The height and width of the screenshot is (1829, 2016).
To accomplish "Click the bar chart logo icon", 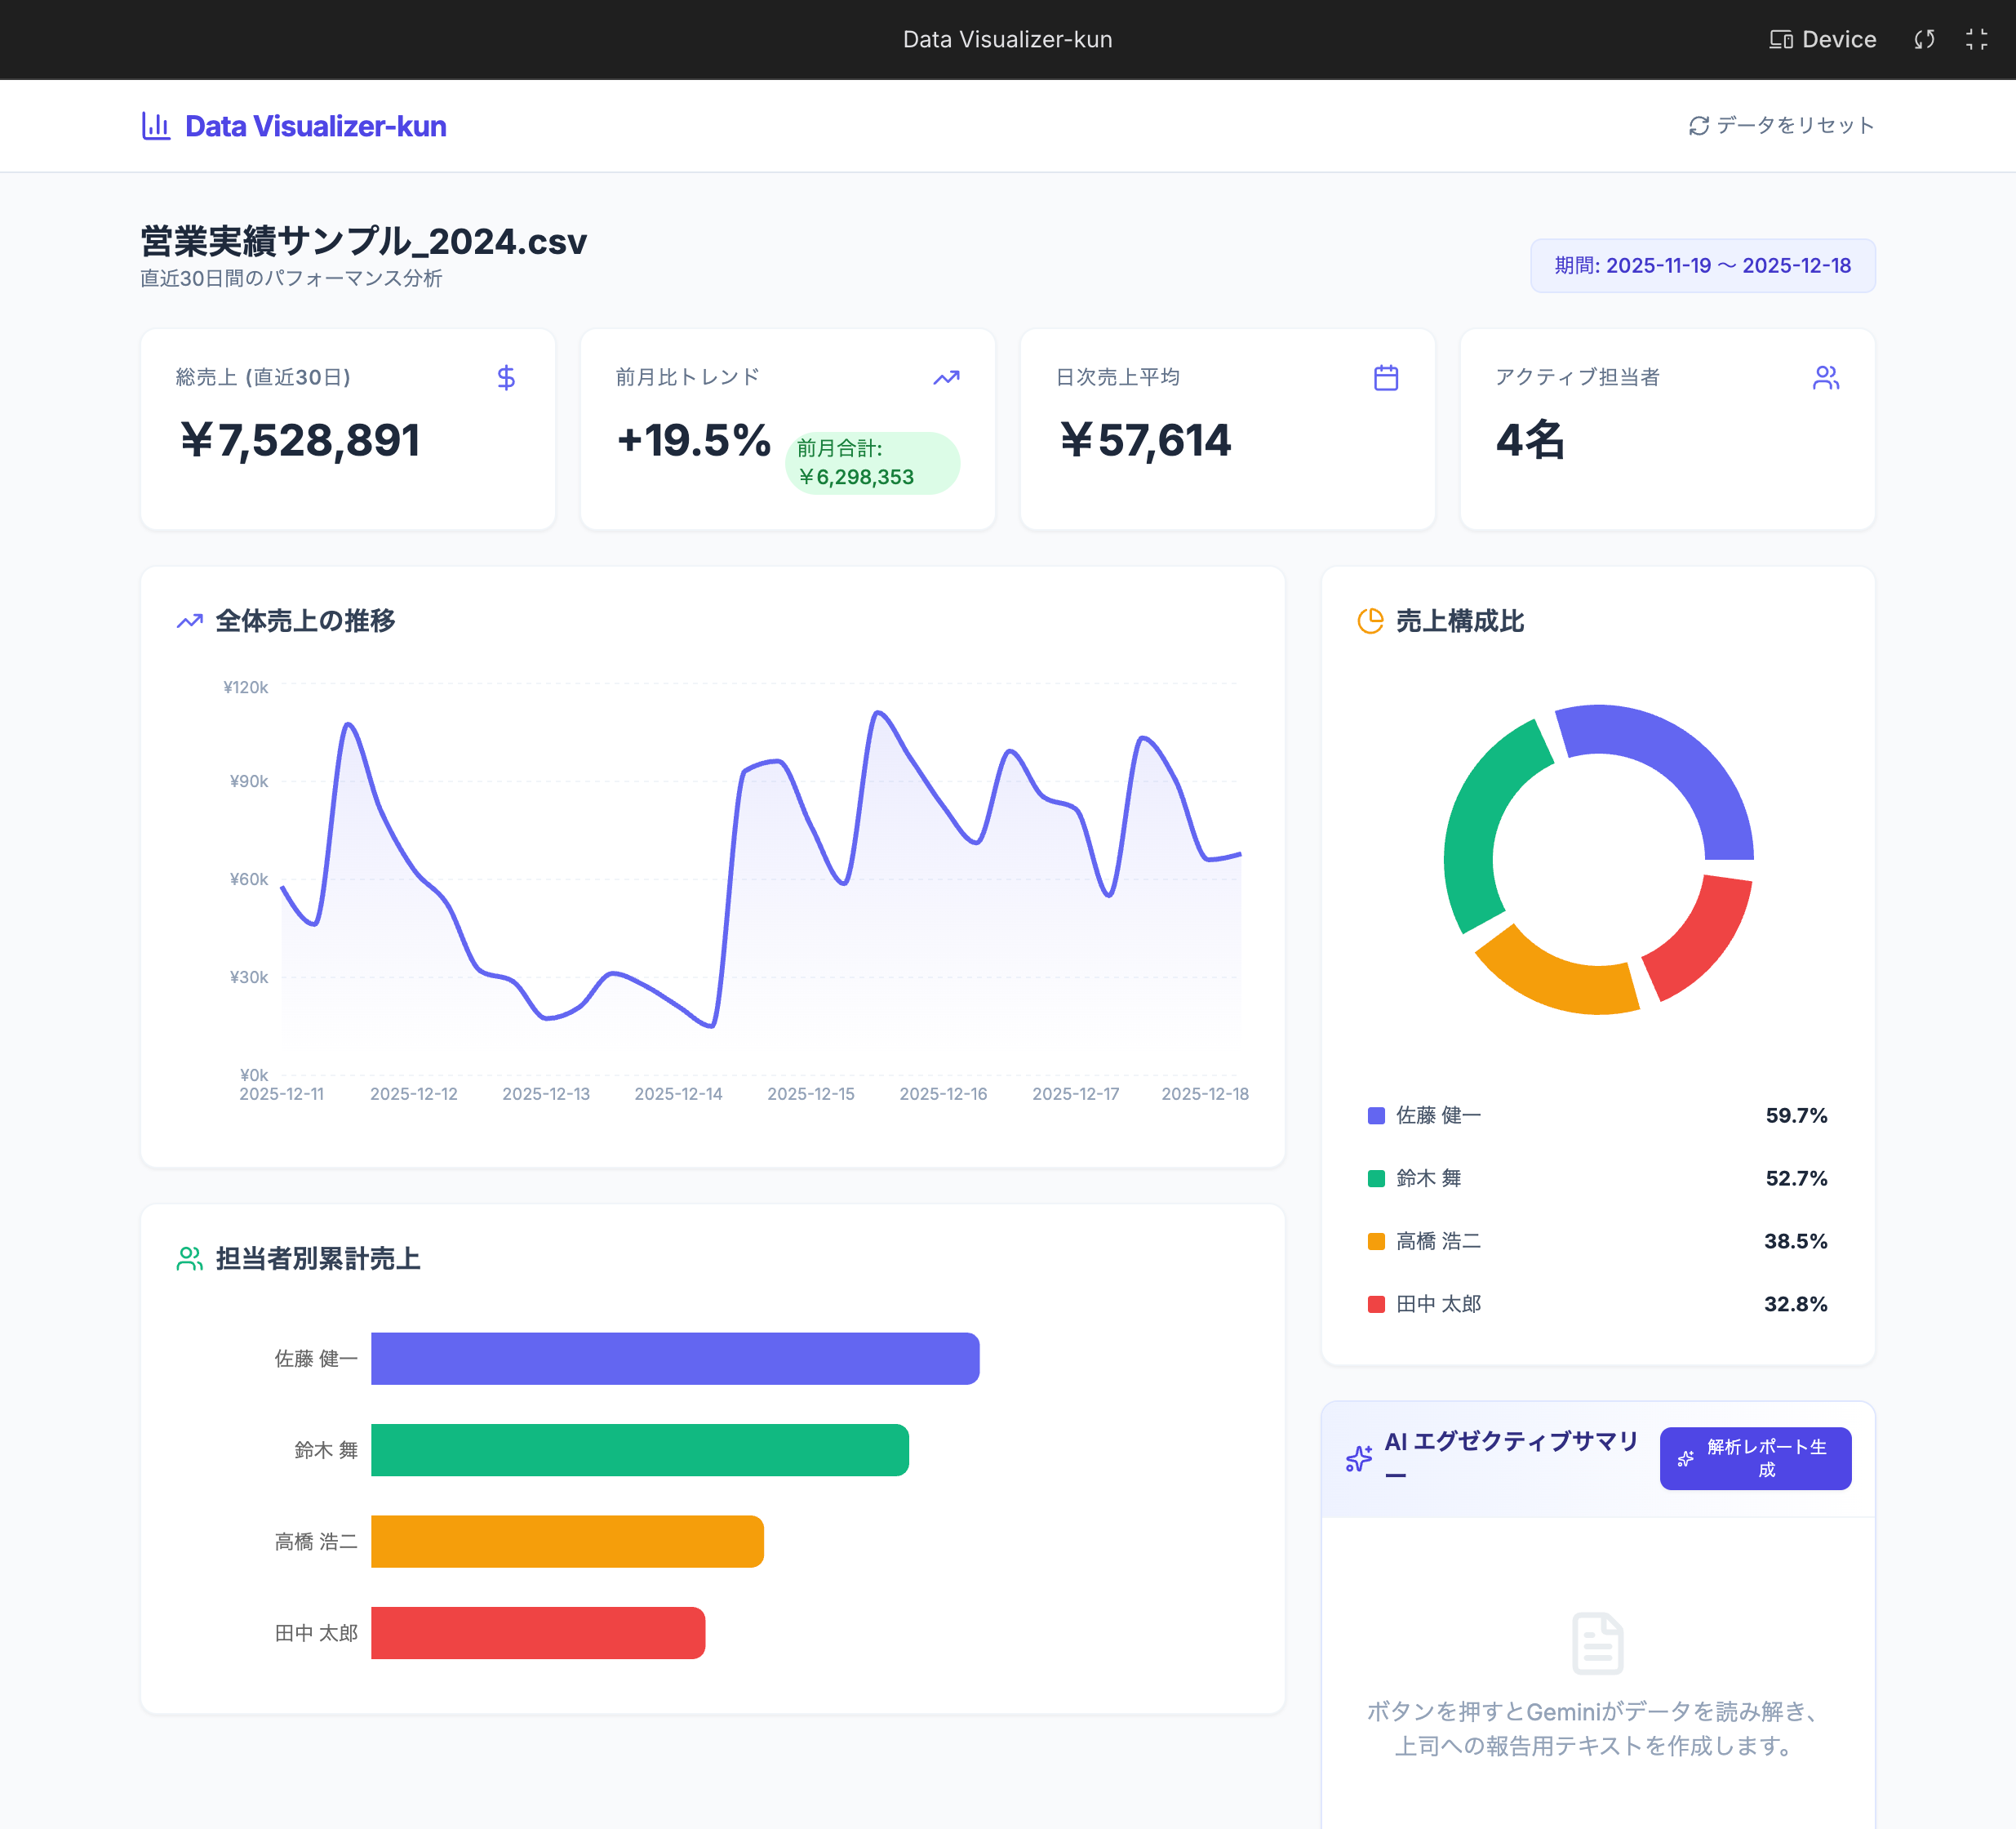I will (x=156, y=126).
